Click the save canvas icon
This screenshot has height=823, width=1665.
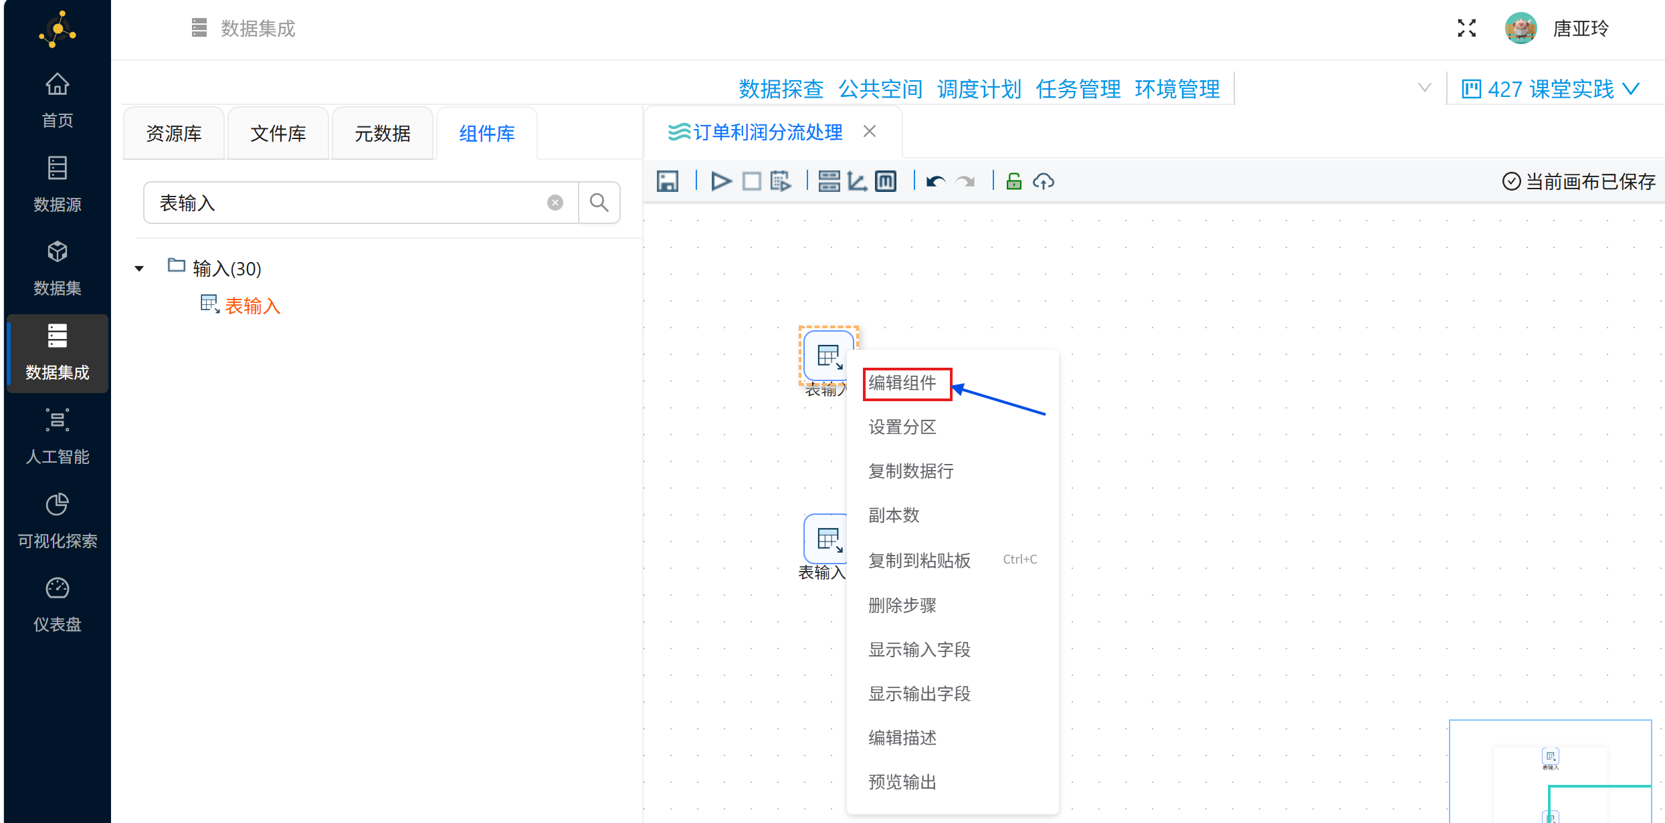(667, 181)
